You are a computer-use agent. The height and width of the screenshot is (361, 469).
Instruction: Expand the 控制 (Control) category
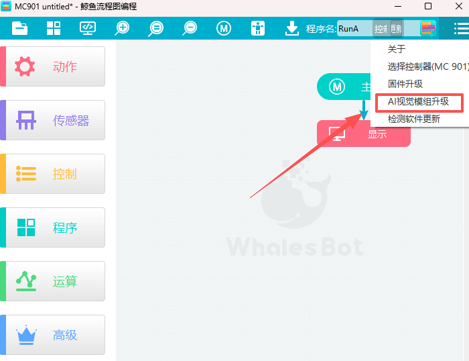coord(54,174)
